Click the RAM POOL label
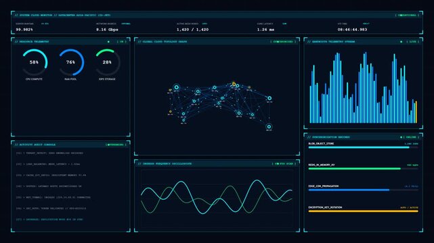This screenshot has height=243, width=434. pyautogui.click(x=70, y=79)
